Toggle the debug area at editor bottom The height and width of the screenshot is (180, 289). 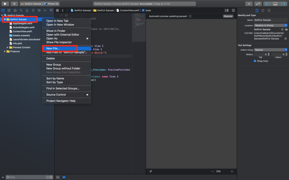(x=58, y=177)
